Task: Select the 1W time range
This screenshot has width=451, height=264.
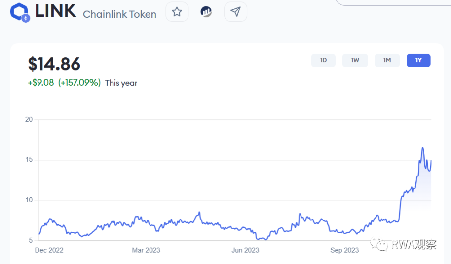Action: point(355,60)
